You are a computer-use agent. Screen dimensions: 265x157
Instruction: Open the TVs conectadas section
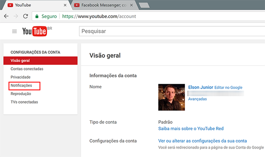pos(24,102)
